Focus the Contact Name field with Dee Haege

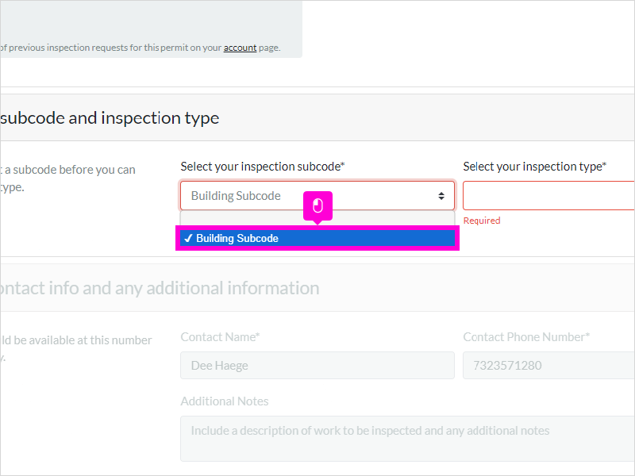click(317, 366)
